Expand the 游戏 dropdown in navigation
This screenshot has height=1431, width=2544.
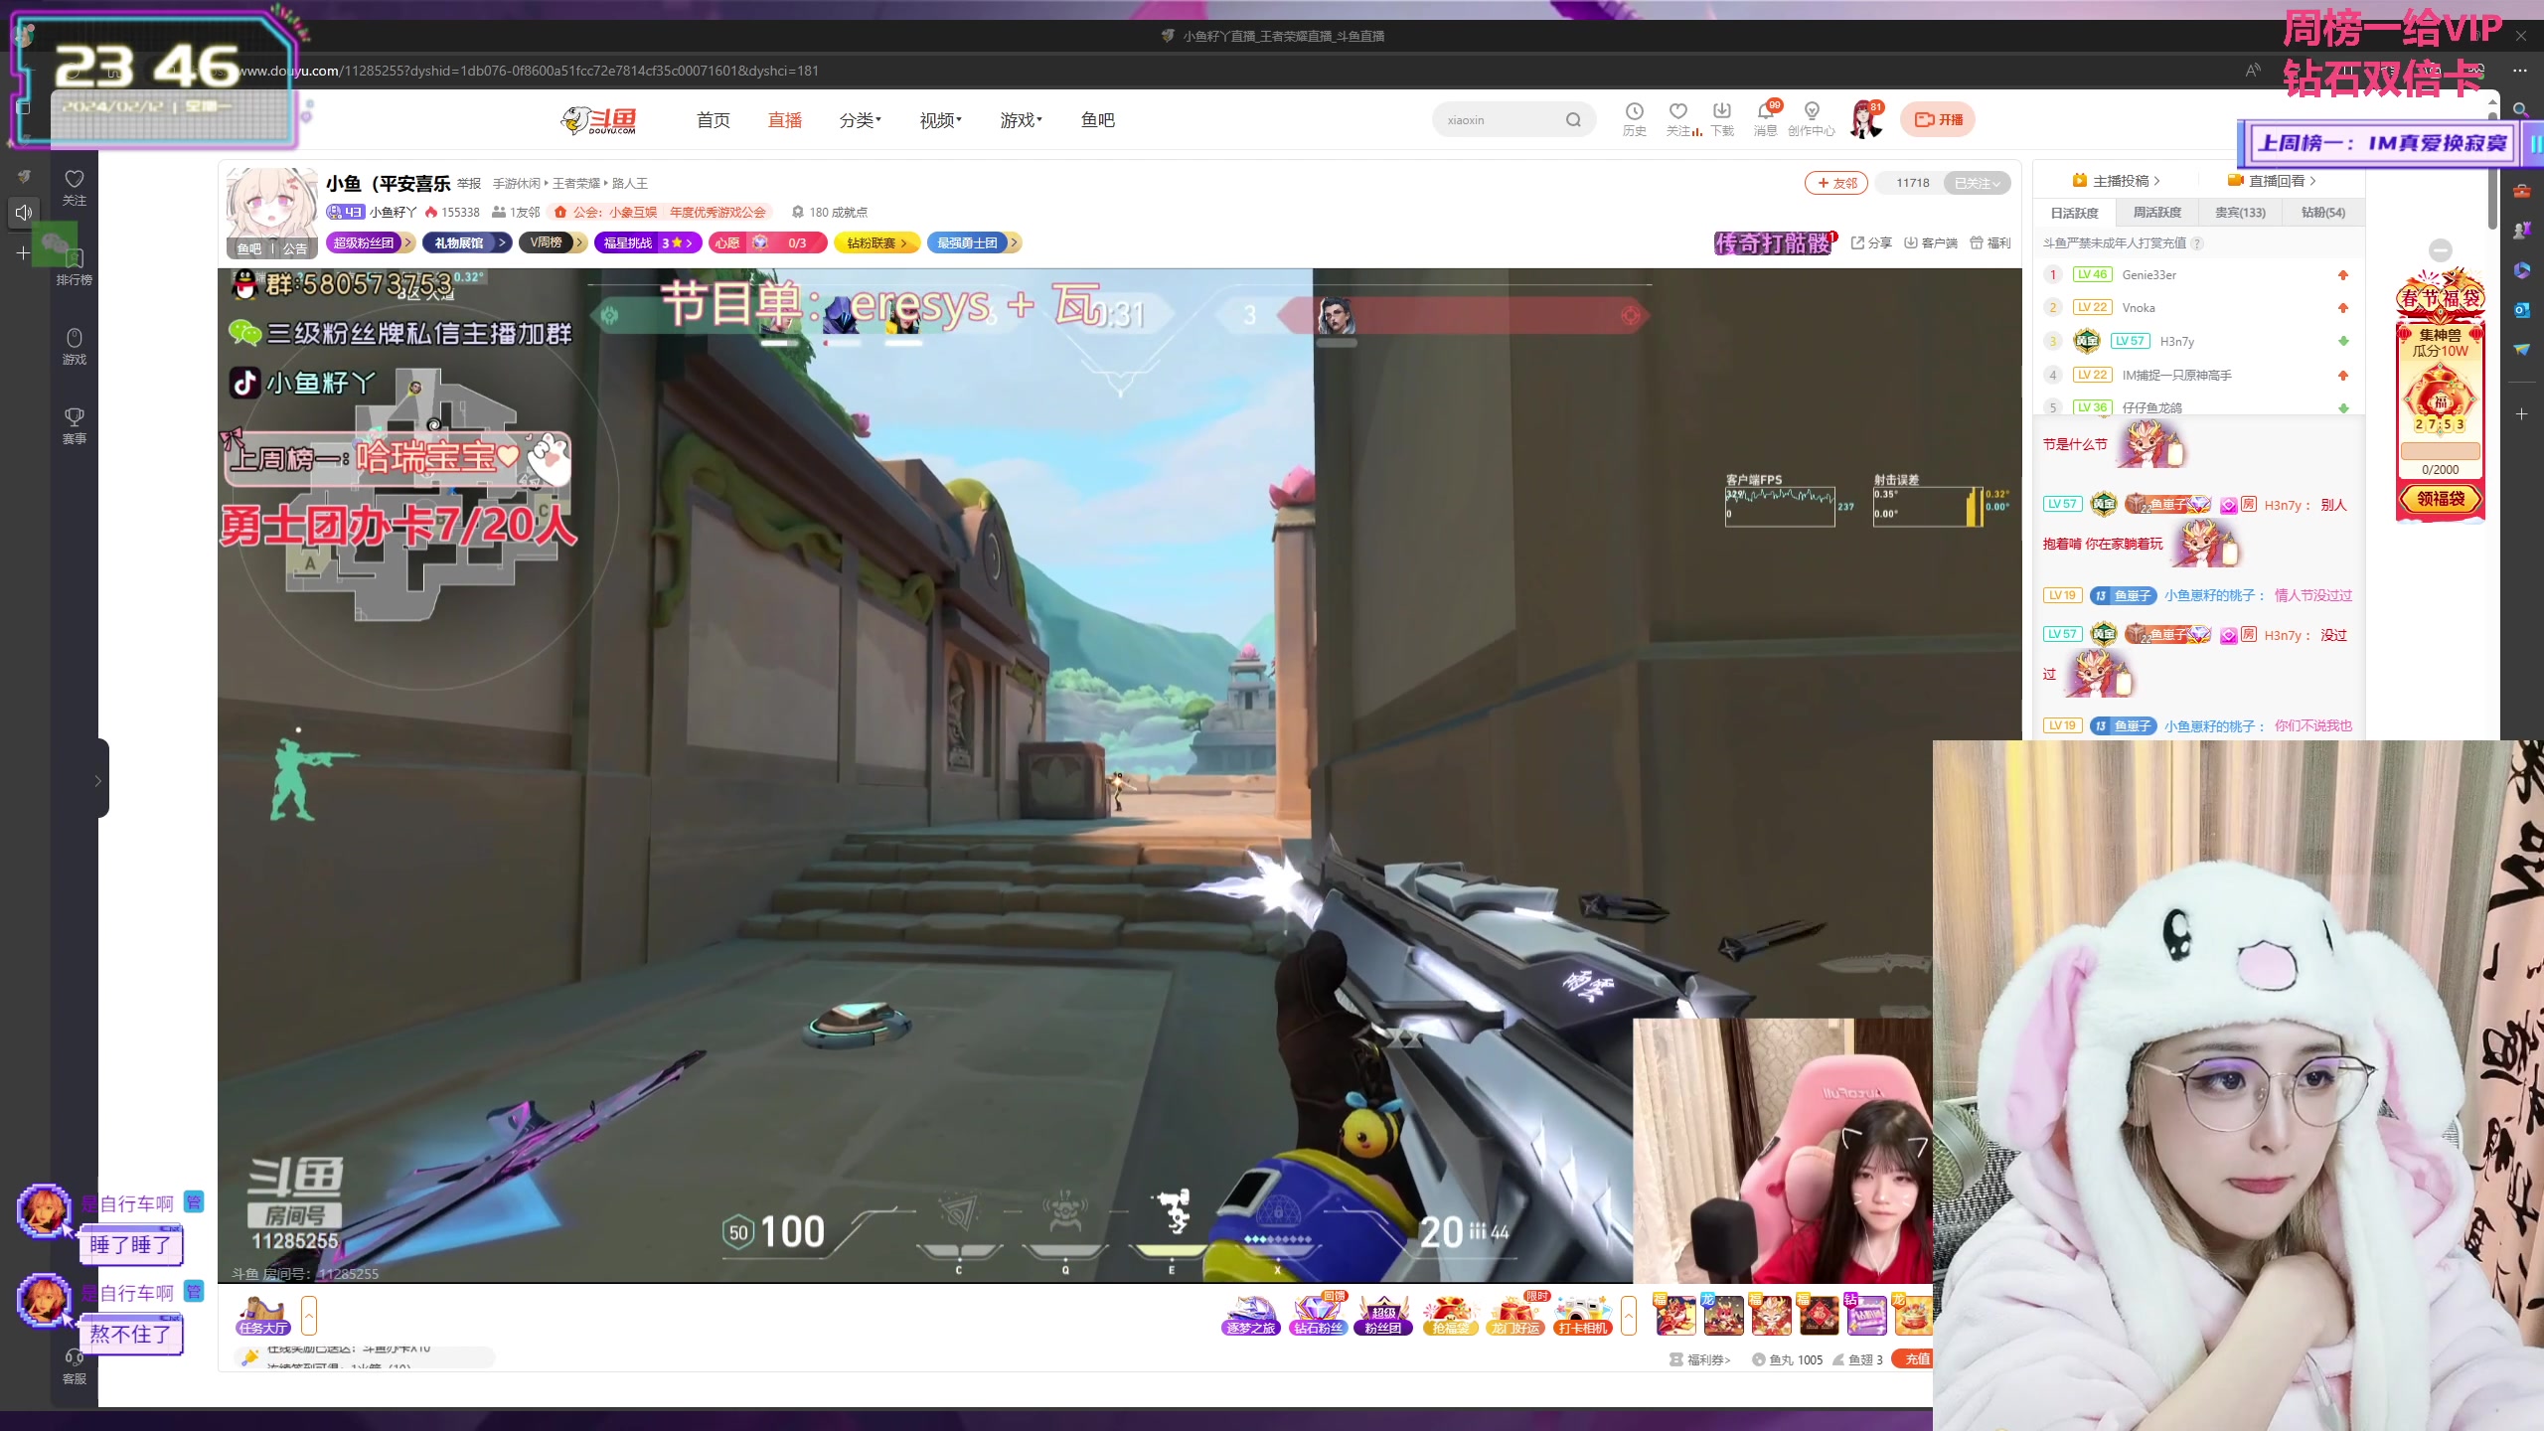(1021, 120)
